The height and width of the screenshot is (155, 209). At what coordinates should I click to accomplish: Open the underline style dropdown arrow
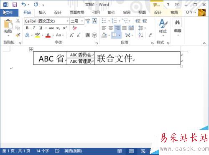46,28
